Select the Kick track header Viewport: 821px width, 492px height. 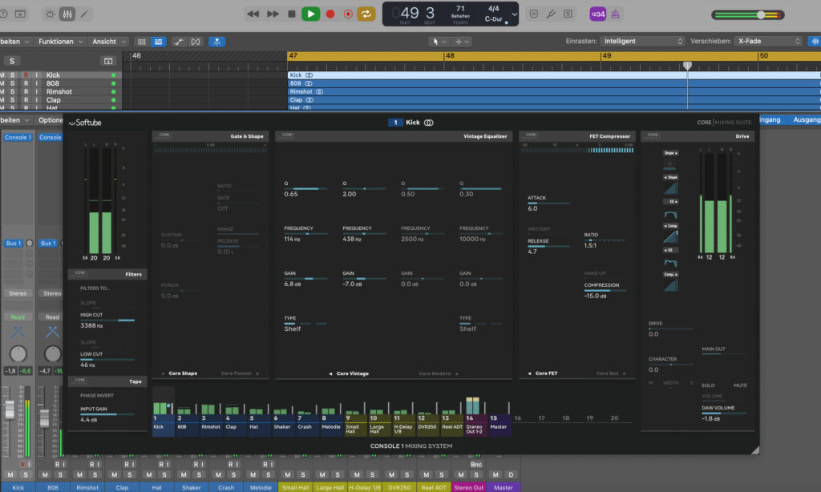tap(61, 75)
